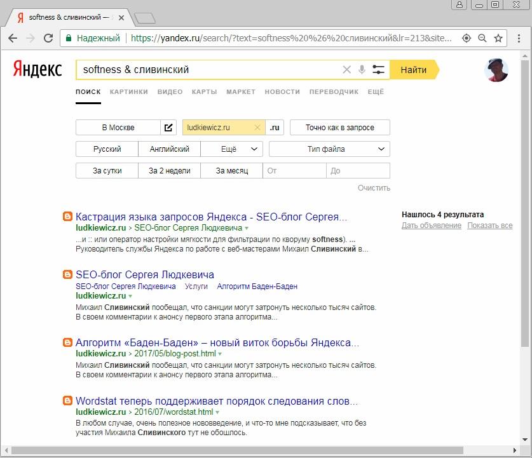Click blogger icon beside SEO-блог Сергея Людкевича result
Screen dimensions: 532x458
click(x=67, y=274)
